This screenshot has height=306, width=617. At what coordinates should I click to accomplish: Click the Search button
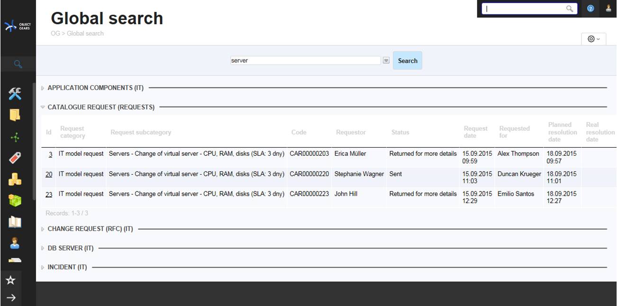click(408, 61)
